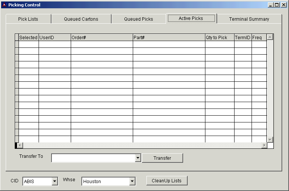Click the Part# column header
289x191 pixels.
pos(169,38)
